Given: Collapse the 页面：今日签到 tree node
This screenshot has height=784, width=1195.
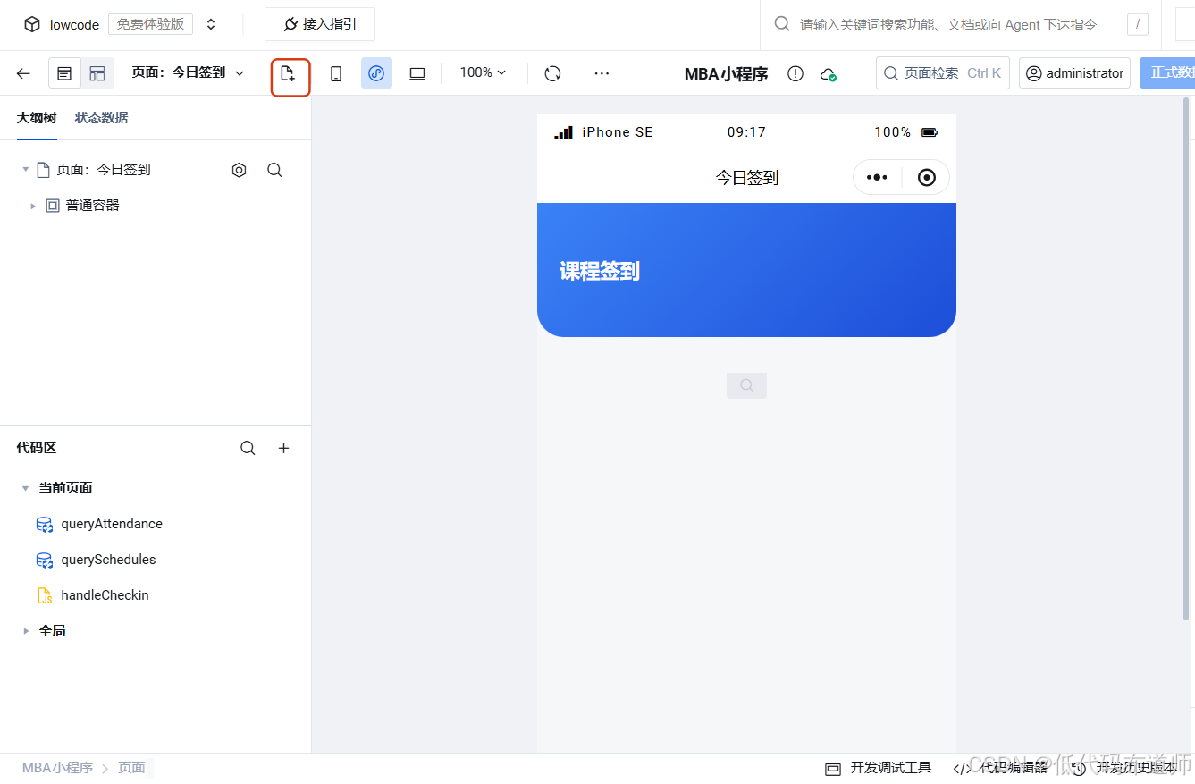Looking at the screenshot, I should click(x=25, y=169).
